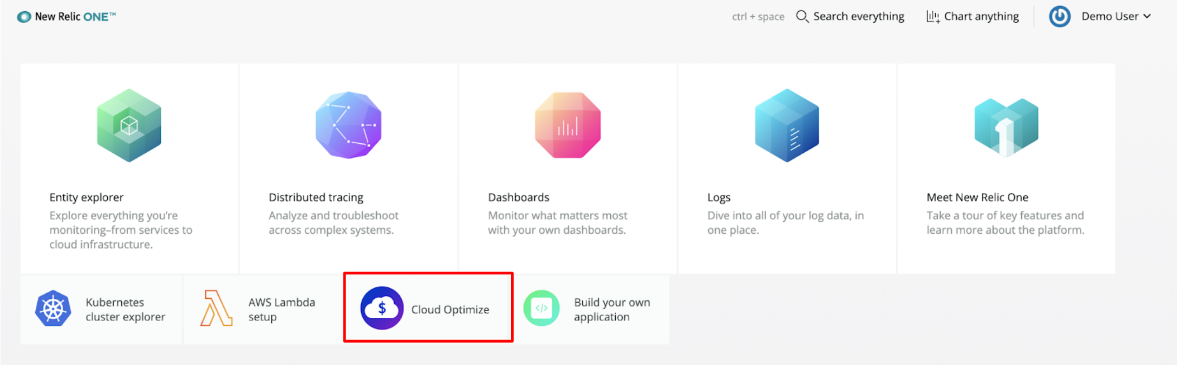Open Kubernetes cluster explorer label
Image resolution: width=1178 pixels, height=368 pixels.
126,309
